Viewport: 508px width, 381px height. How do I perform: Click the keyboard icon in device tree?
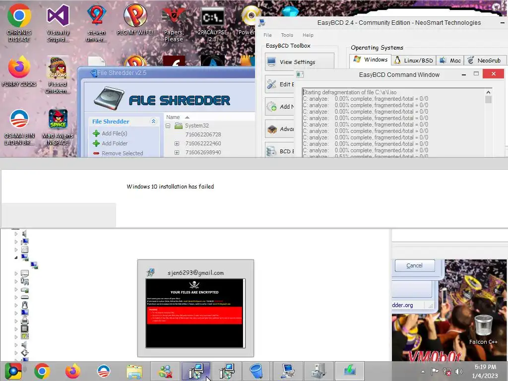tap(25, 297)
